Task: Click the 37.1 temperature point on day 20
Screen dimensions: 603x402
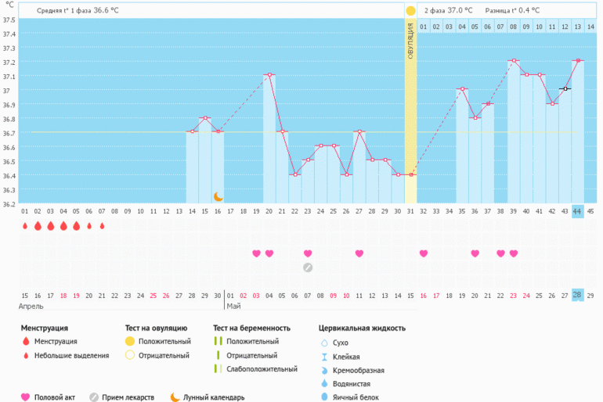Action: (x=269, y=75)
